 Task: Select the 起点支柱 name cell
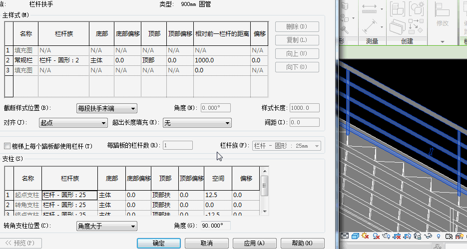tap(27, 195)
